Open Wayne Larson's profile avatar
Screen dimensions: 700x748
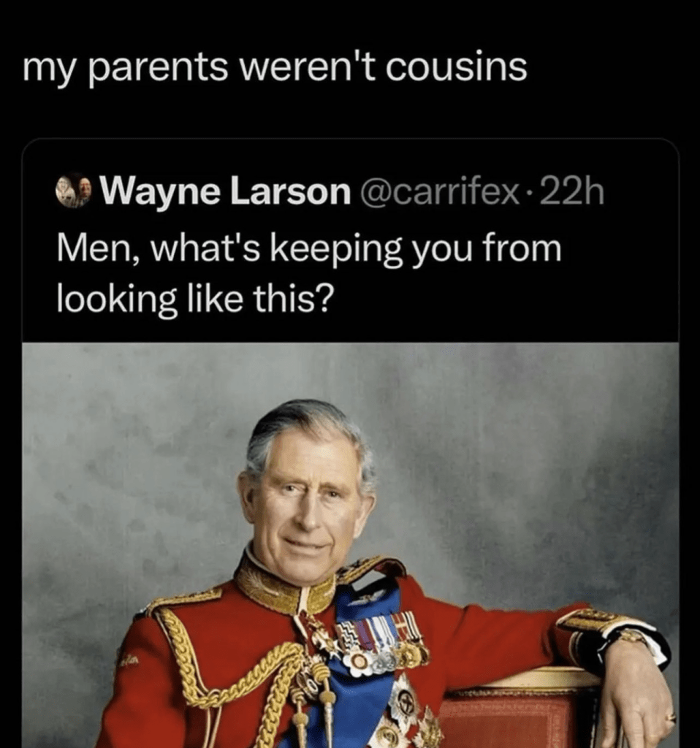pos(73,191)
